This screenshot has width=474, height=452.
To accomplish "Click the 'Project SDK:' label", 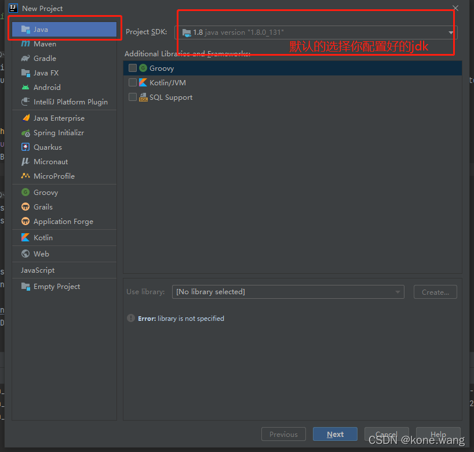I will tap(146, 32).
